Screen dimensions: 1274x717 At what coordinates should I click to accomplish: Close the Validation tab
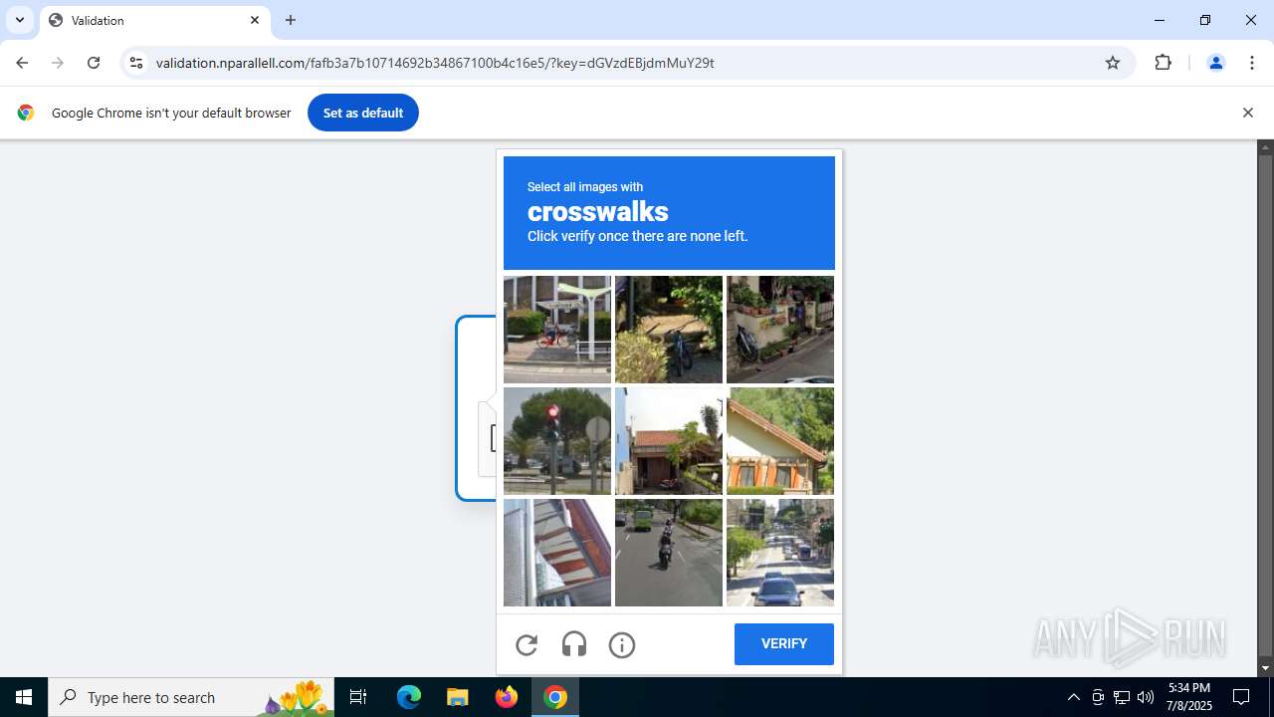point(255,20)
